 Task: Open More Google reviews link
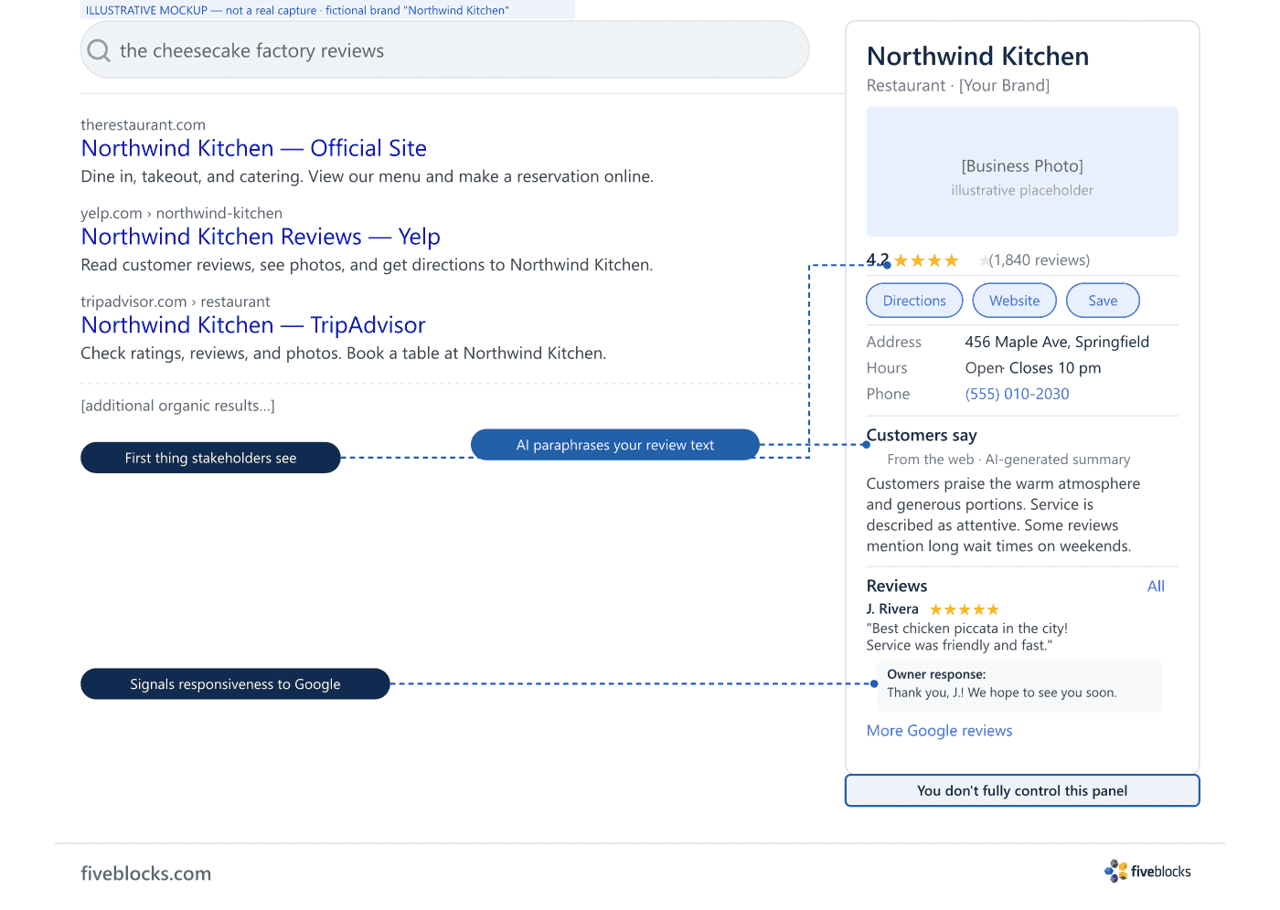[939, 731]
